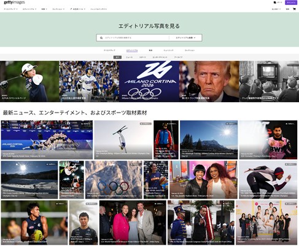Expand the enterprise dropdown left of pricing
Image resolution: width=299 pixels, height=246 pixels.
[276, 9]
